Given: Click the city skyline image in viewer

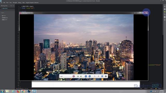Looking at the screenshot, I should 84,47.
